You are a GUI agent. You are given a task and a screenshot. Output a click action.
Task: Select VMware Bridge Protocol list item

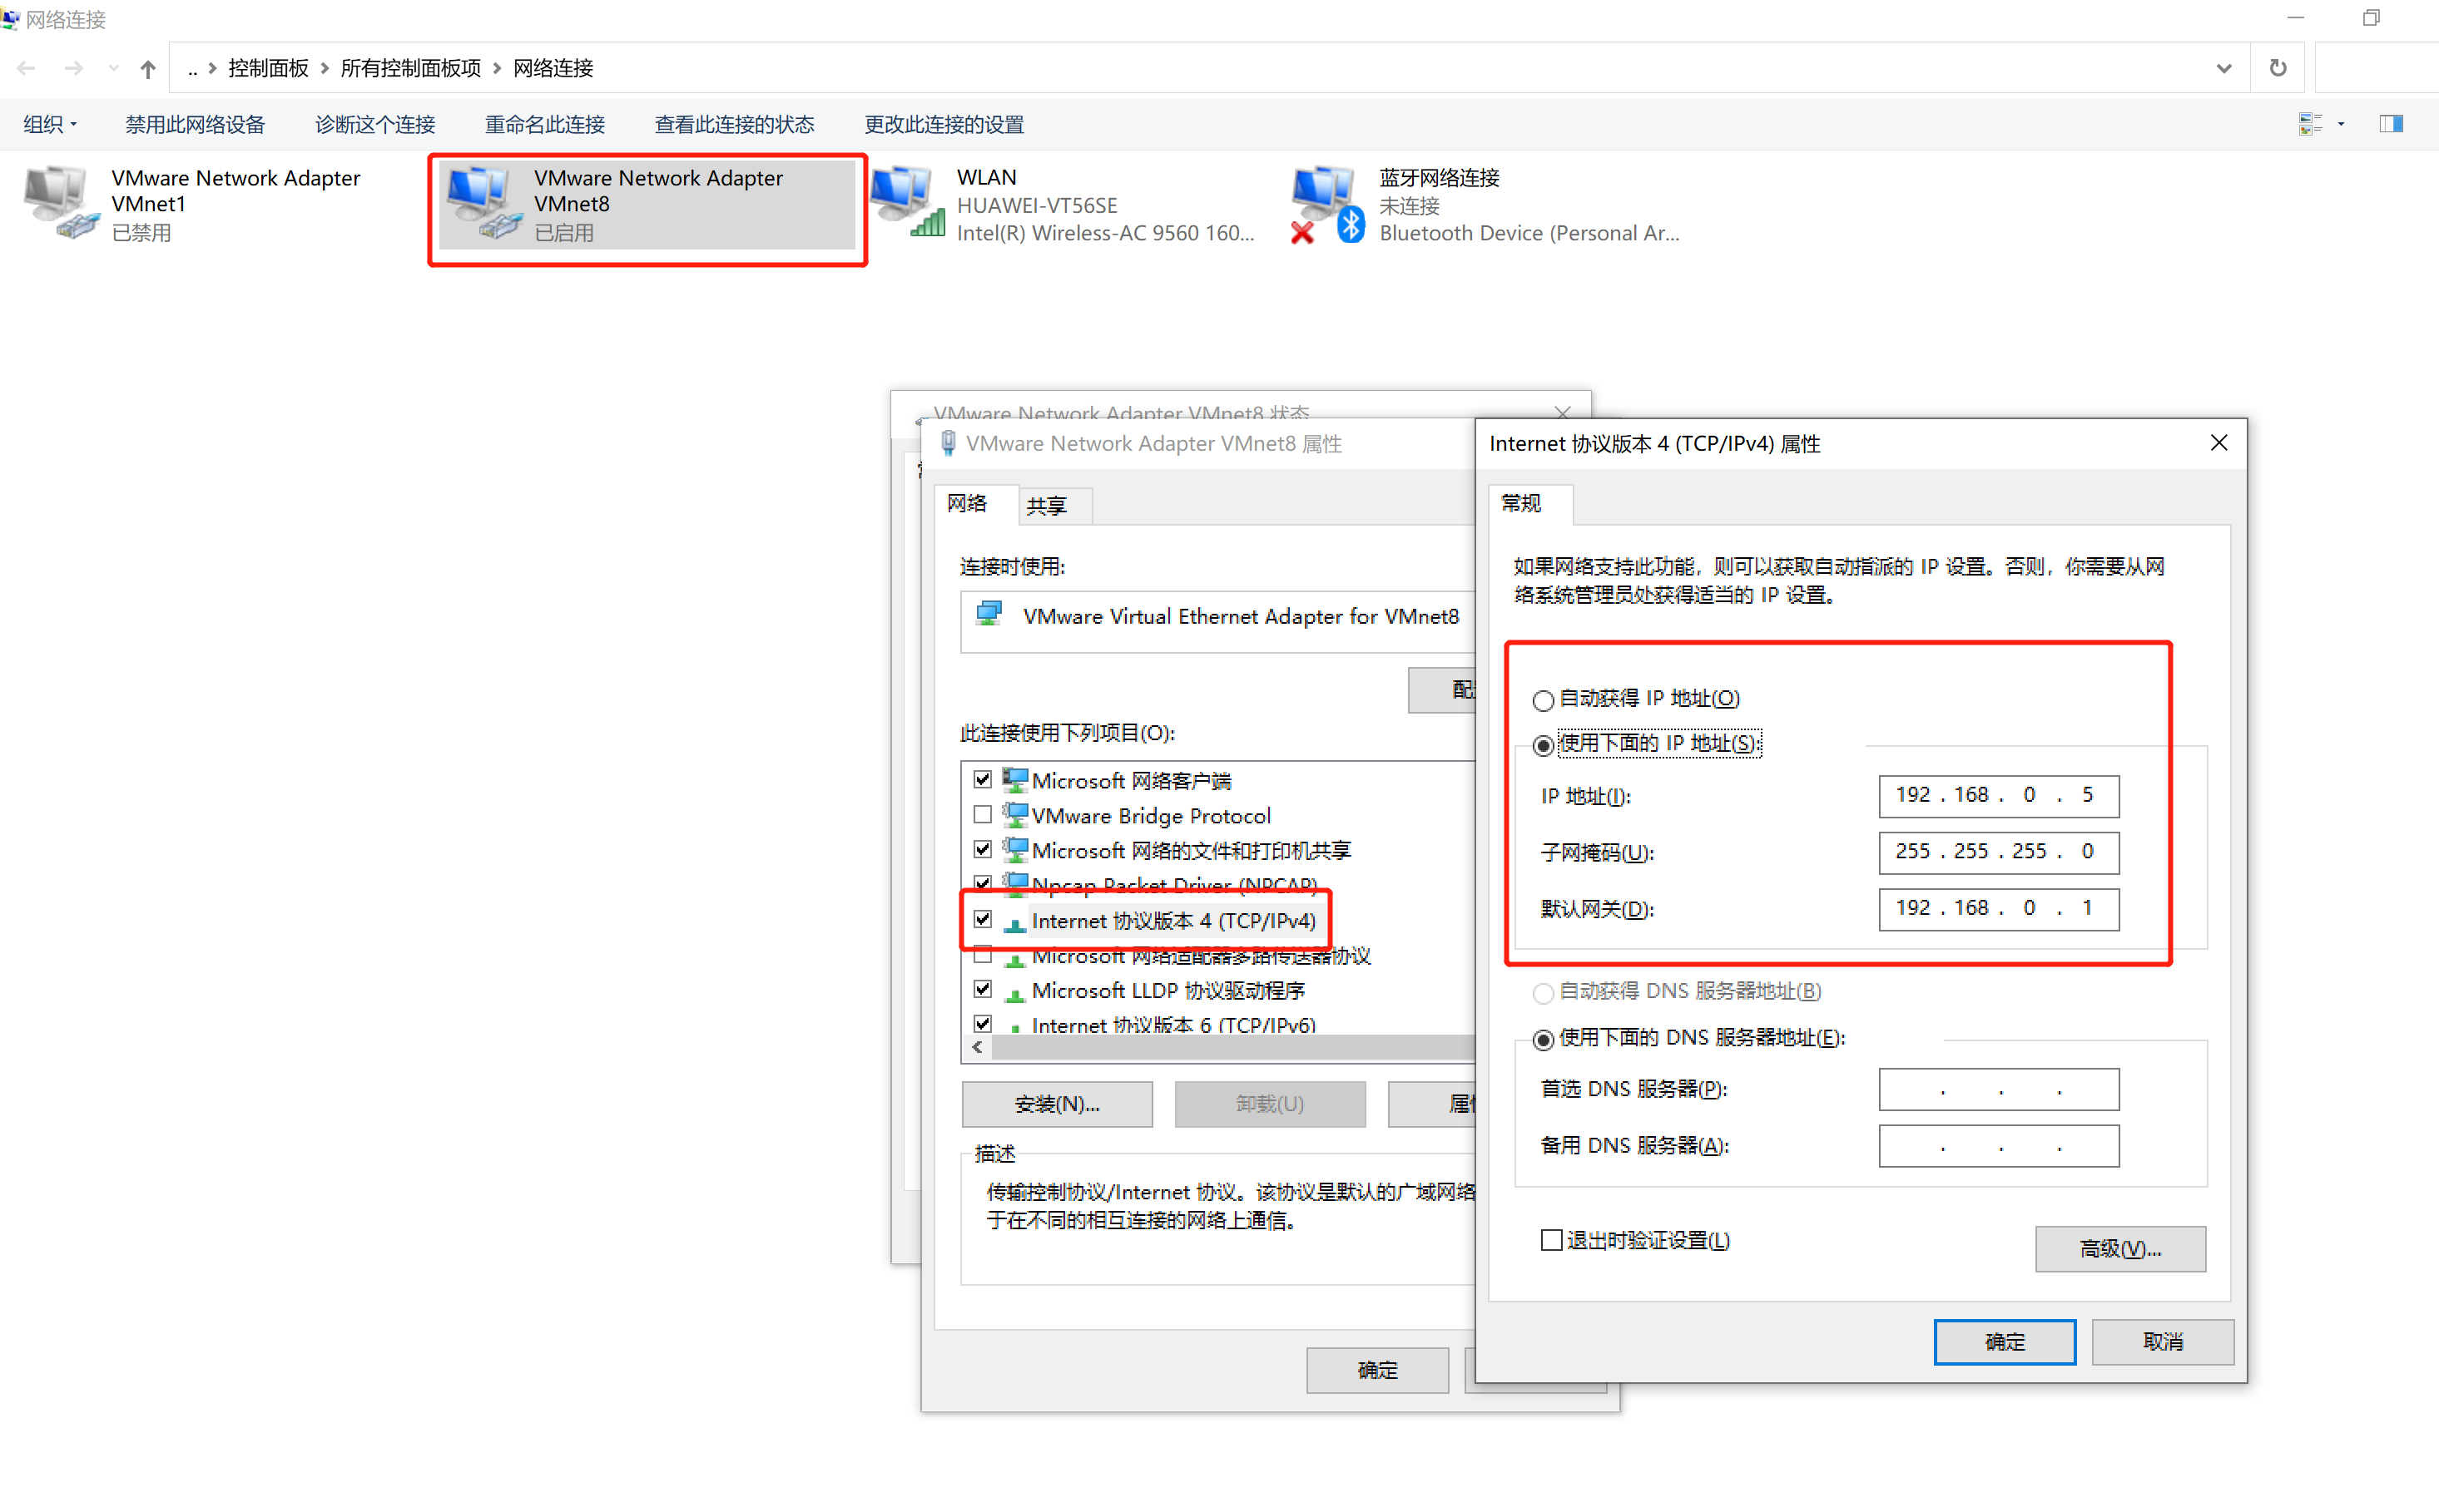pyautogui.click(x=1151, y=815)
